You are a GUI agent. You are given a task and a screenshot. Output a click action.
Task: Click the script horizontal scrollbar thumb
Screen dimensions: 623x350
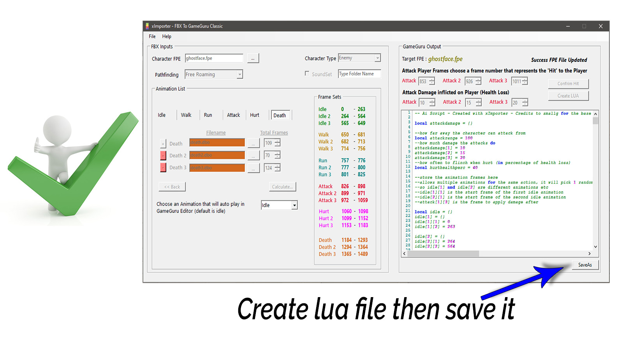click(443, 254)
